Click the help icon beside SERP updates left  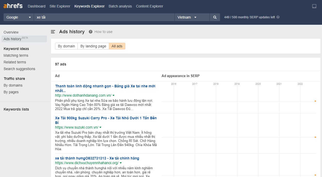click(278, 17)
